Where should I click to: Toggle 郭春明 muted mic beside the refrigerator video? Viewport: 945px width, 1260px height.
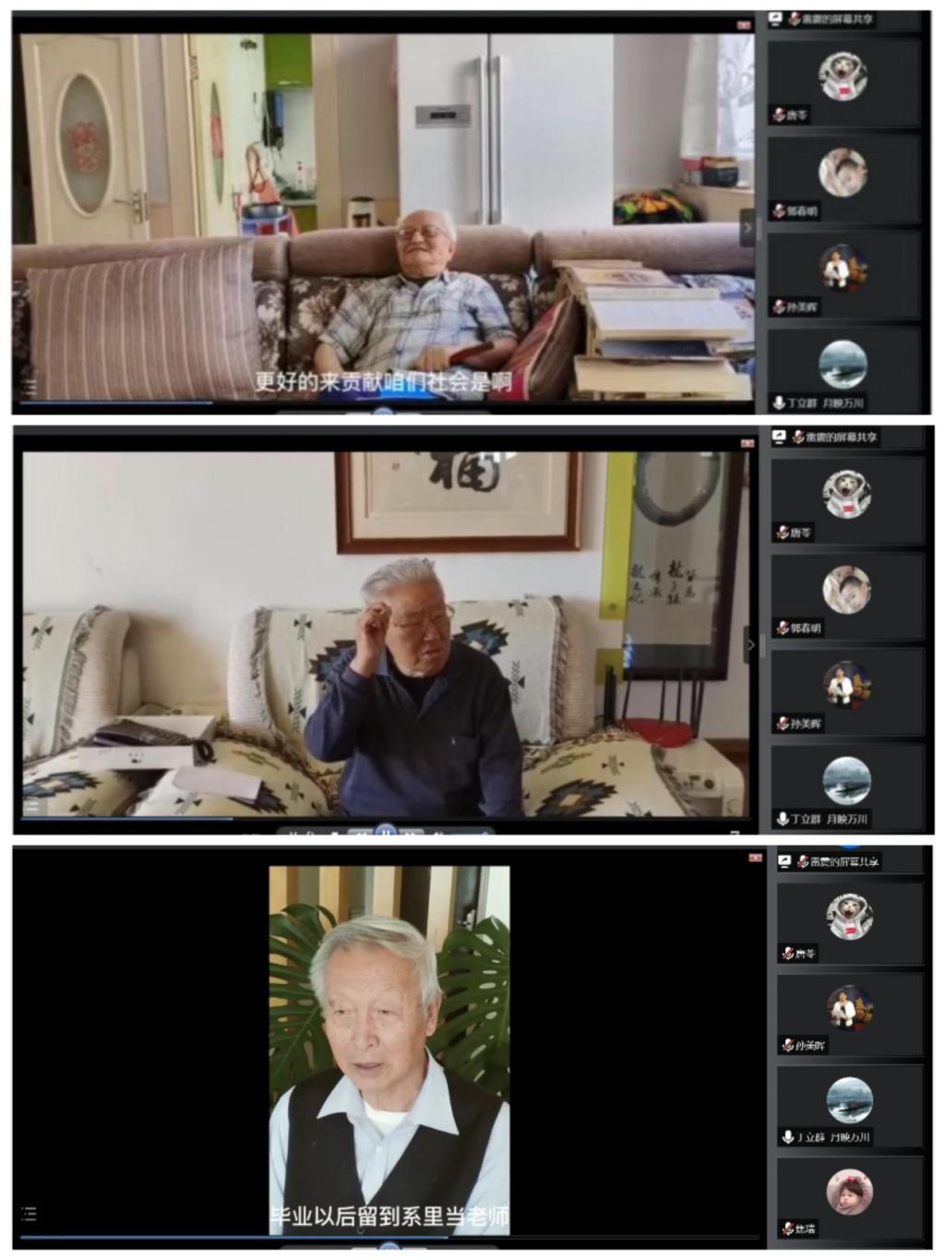780,211
